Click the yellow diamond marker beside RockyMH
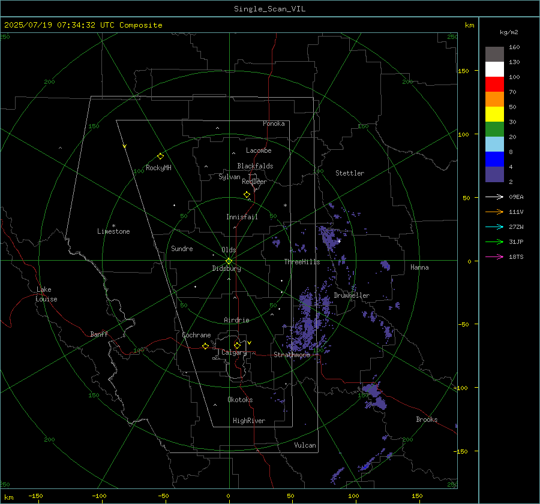The height and width of the screenshot is (504, 540). (160, 156)
